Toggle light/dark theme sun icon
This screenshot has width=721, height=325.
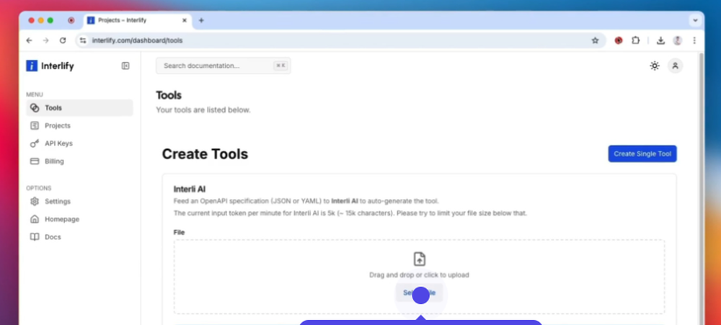click(x=655, y=66)
